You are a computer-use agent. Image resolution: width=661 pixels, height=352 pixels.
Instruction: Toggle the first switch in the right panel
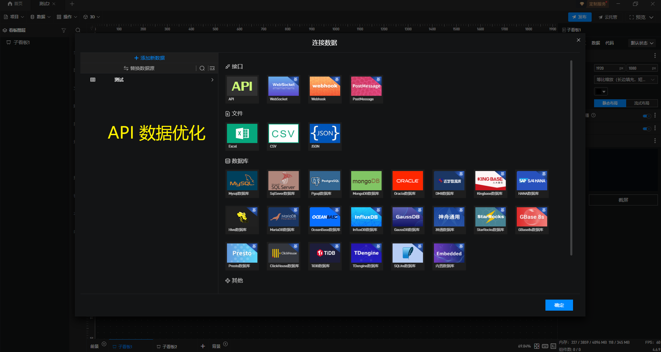pyautogui.click(x=647, y=116)
